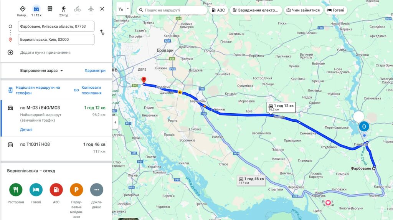The width and height of the screenshot is (393, 220).
Task: Select the walking travel mode icon
Action: click(x=64, y=9)
